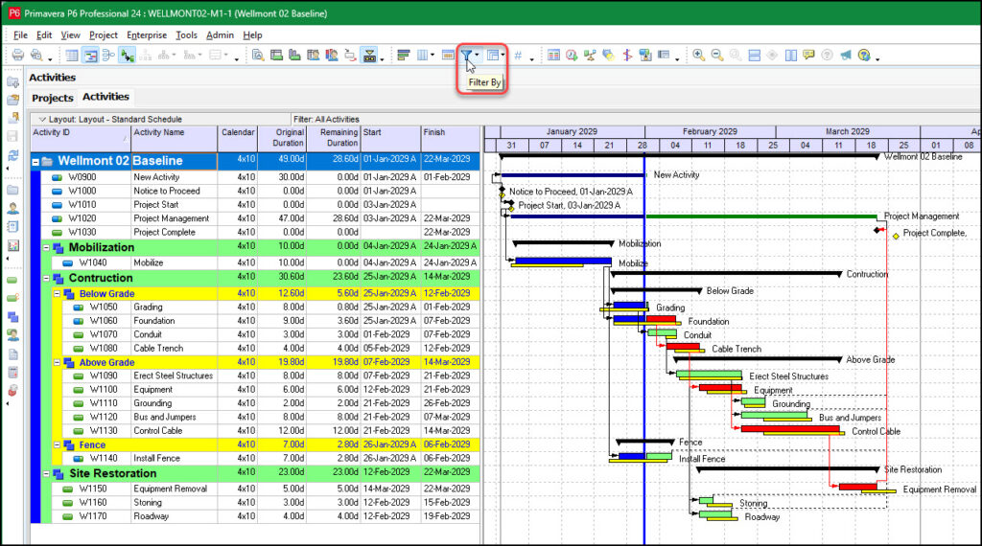Click the Schedule clock toolbar icon

pyautogui.click(x=572, y=56)
